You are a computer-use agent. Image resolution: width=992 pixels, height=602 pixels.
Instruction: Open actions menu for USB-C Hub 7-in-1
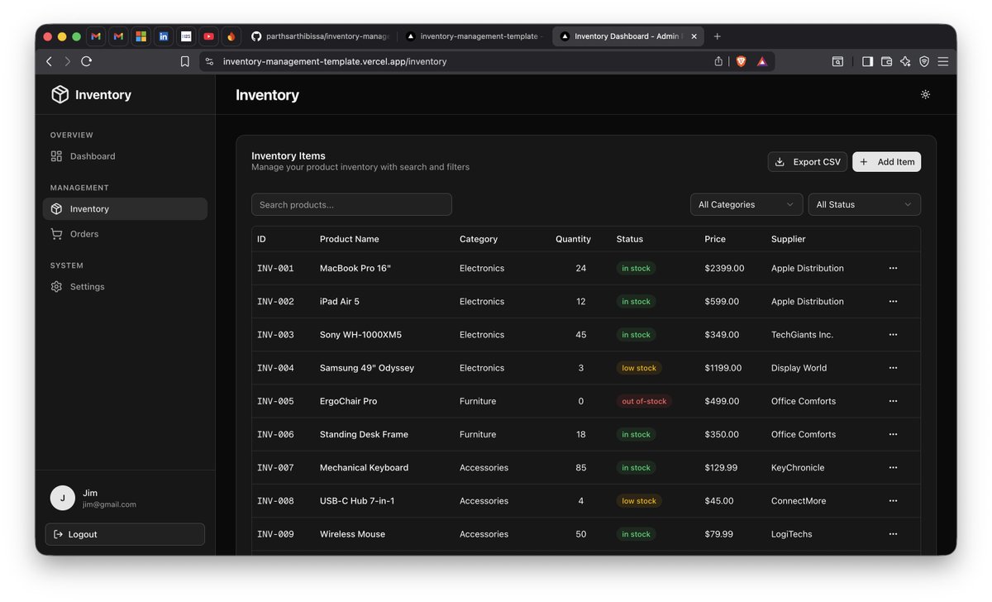pos(893,501)
